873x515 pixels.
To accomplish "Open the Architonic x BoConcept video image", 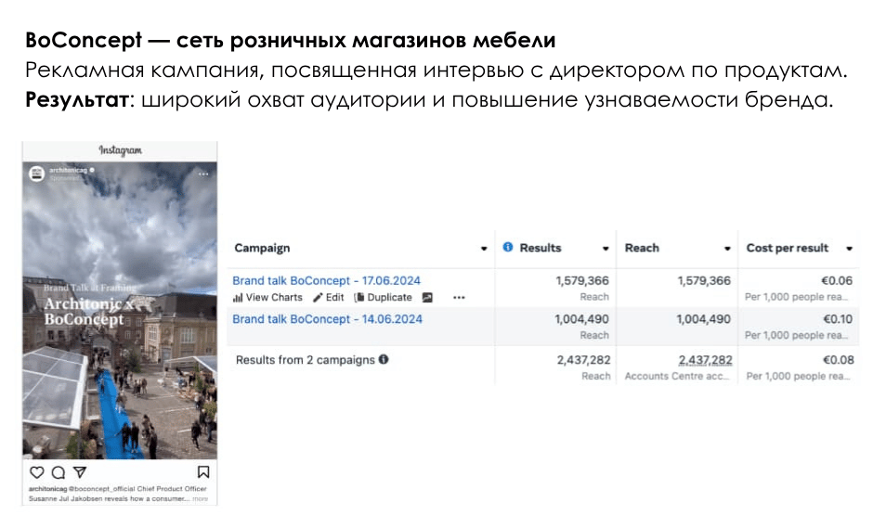I will [x=120, y=310].
